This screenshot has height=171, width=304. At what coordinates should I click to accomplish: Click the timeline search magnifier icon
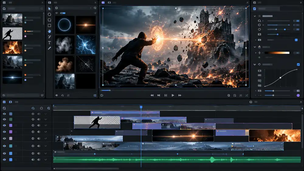pos(4,108)
